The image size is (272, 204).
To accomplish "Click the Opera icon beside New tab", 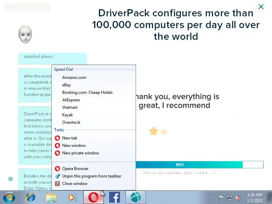I will pyautogui.click(x=57, y=138).
